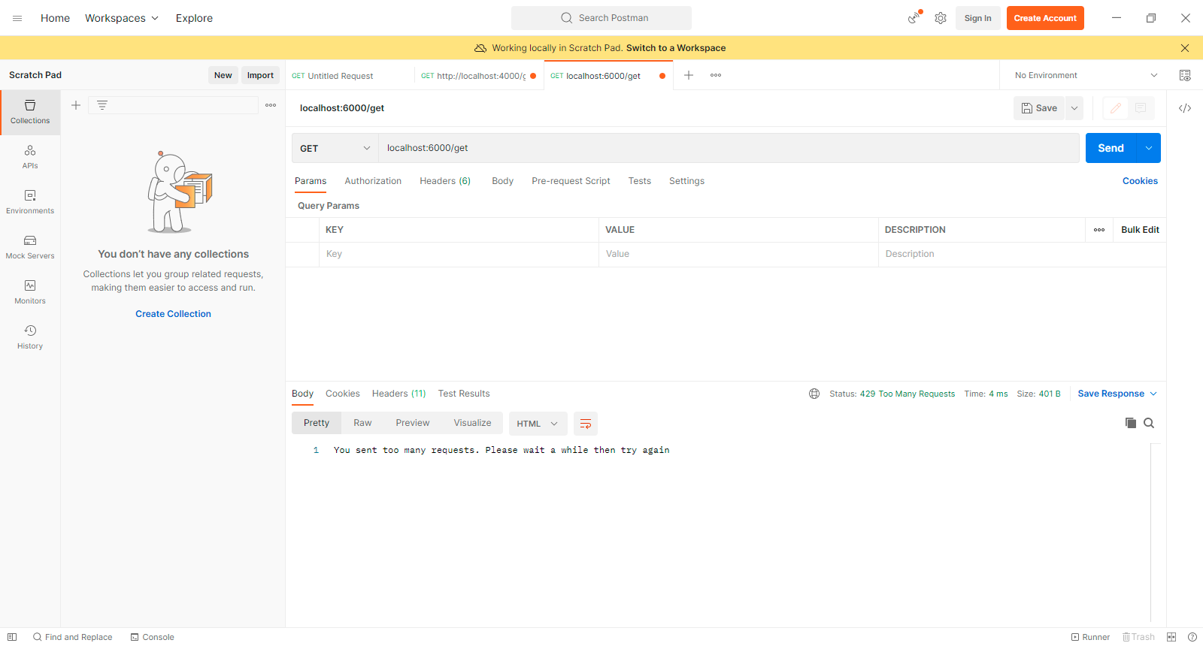Open the settings gear icon
Viewport: 1203px width, 646px height.
pos(941,18)
